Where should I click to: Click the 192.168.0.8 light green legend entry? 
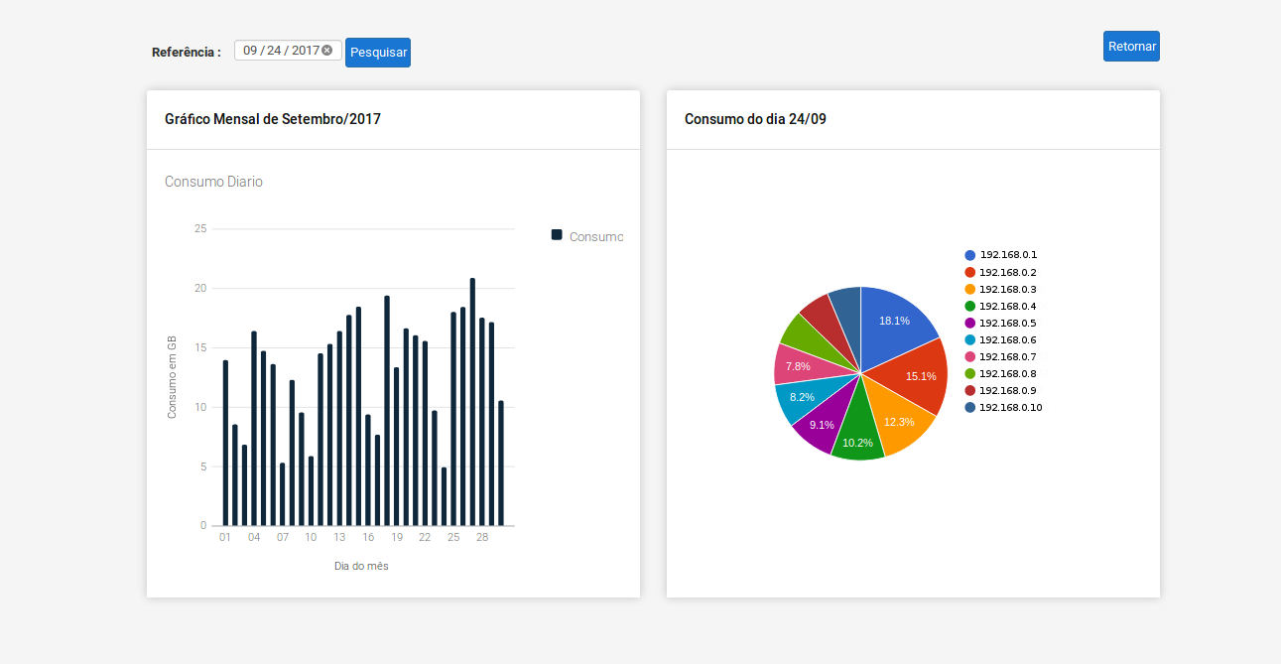coord(1007,373)
